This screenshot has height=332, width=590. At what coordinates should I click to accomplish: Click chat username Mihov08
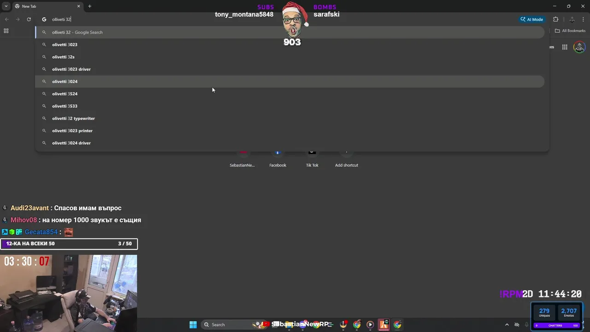tap(24, 220)
